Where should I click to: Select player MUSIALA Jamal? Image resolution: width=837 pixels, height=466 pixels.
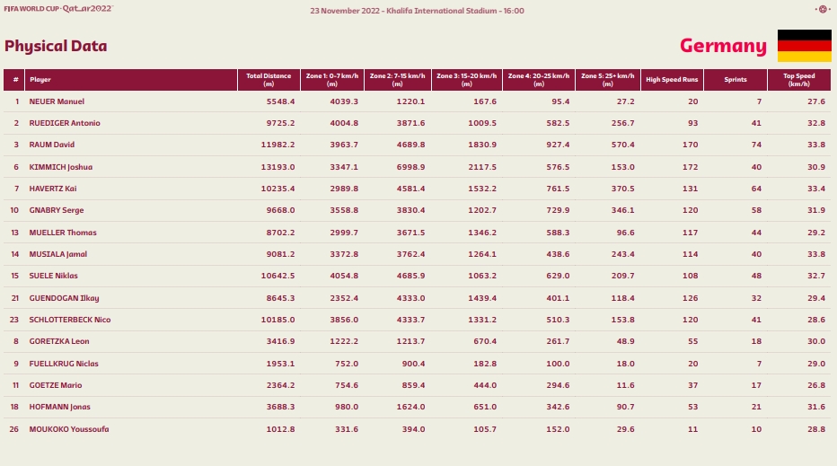(58, 254)
